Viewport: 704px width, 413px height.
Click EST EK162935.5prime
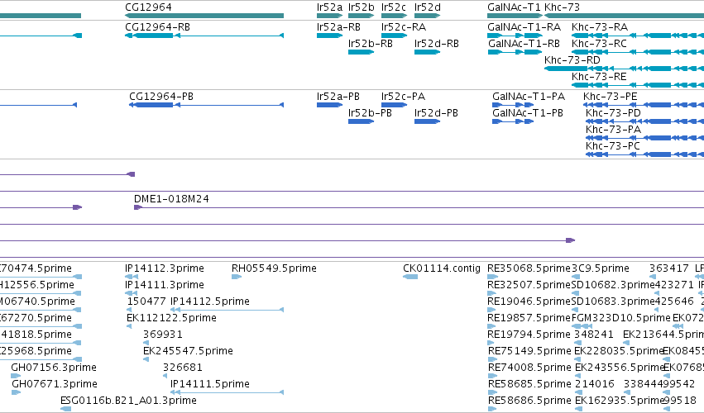pyautogui.click(x=620, y=401)
